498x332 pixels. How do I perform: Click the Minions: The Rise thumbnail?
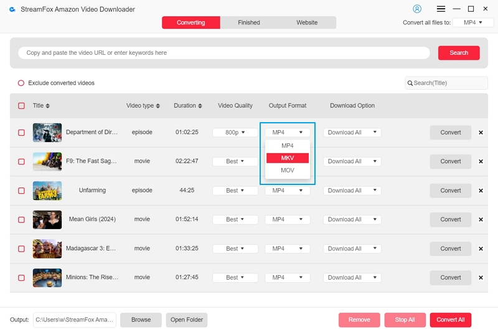pos(47,278)
